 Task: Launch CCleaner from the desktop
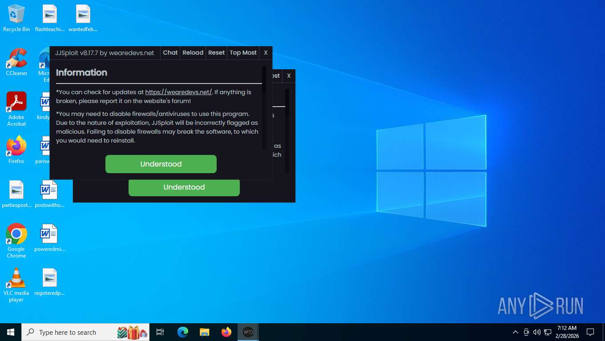coord(16,62)
